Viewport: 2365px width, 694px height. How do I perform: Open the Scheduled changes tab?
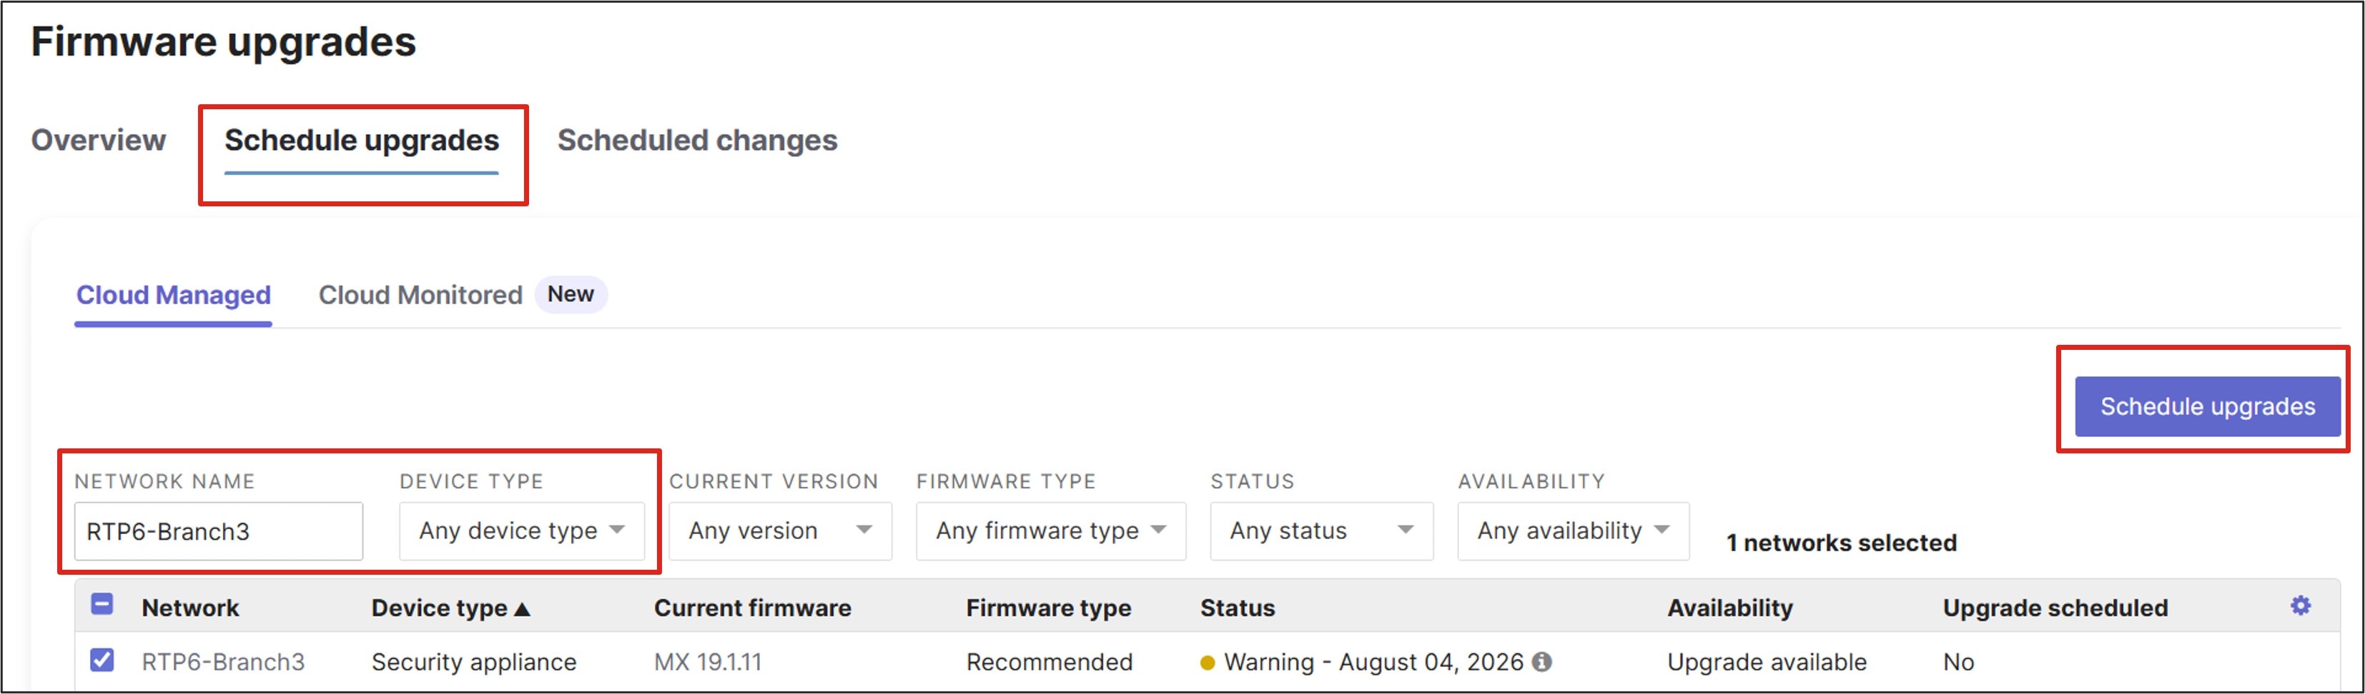point(697,140)
